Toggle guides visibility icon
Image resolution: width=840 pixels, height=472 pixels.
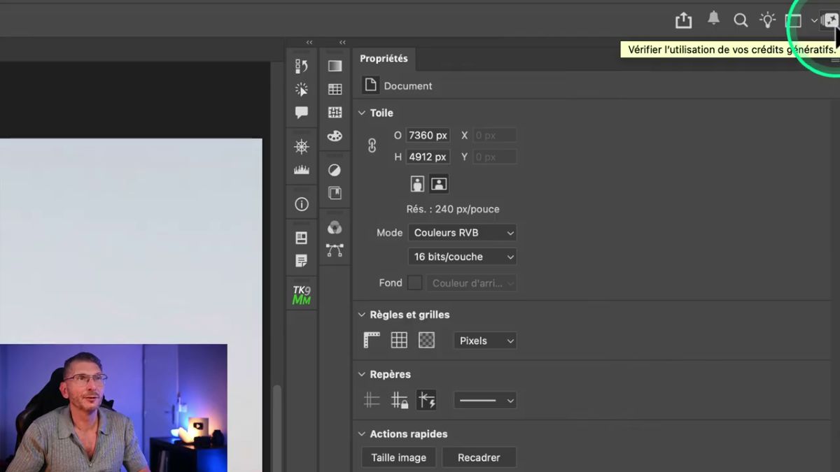pos(372,400)
